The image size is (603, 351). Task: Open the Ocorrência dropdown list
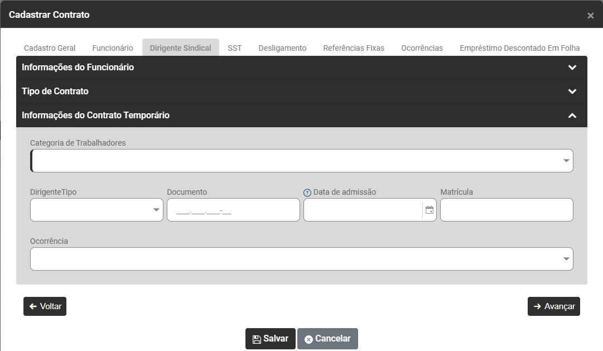301,258
